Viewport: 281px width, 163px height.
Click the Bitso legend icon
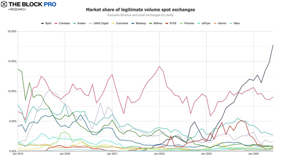pos(231,23)
